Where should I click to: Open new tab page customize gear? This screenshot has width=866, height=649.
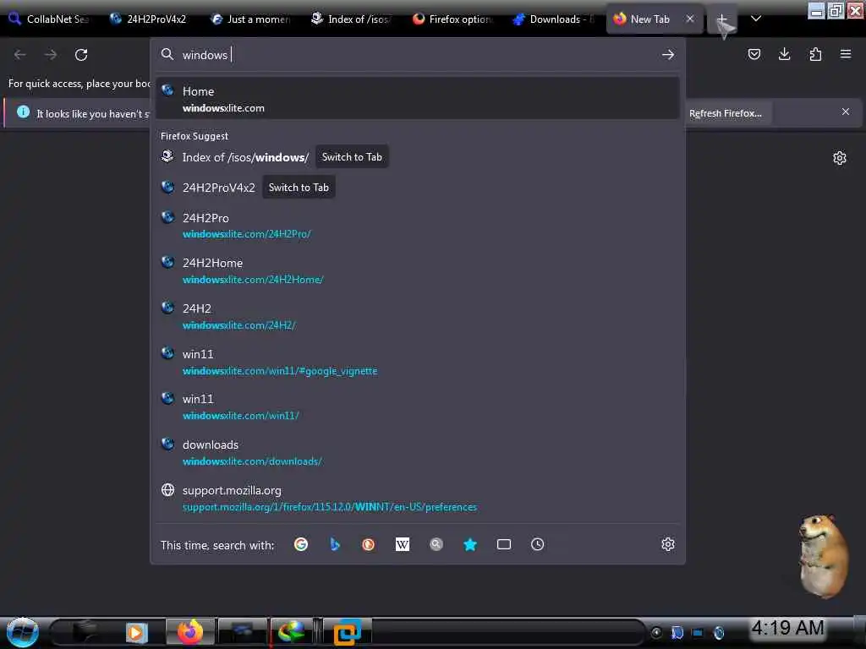tap(840, 158)
